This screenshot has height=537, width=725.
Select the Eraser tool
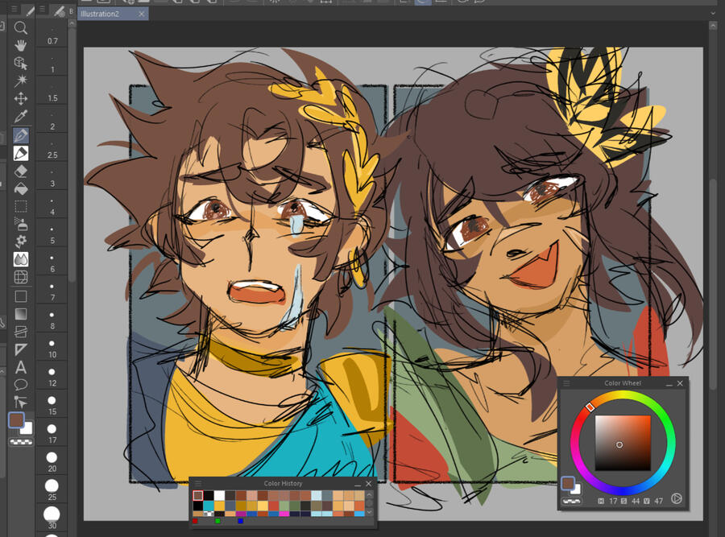(x=22, y=170)
